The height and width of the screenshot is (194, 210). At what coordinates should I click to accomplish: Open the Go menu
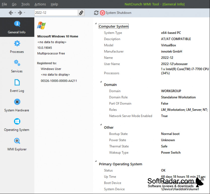tap(14, 4)
